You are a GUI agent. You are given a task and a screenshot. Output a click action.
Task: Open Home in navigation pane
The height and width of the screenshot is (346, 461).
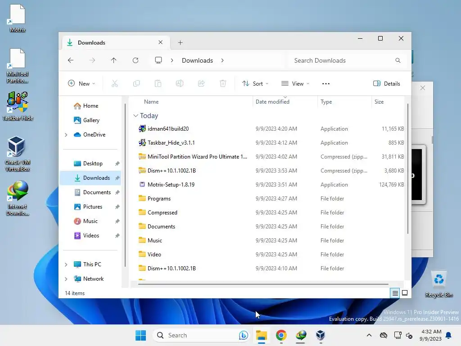click(x=90, y=106)
